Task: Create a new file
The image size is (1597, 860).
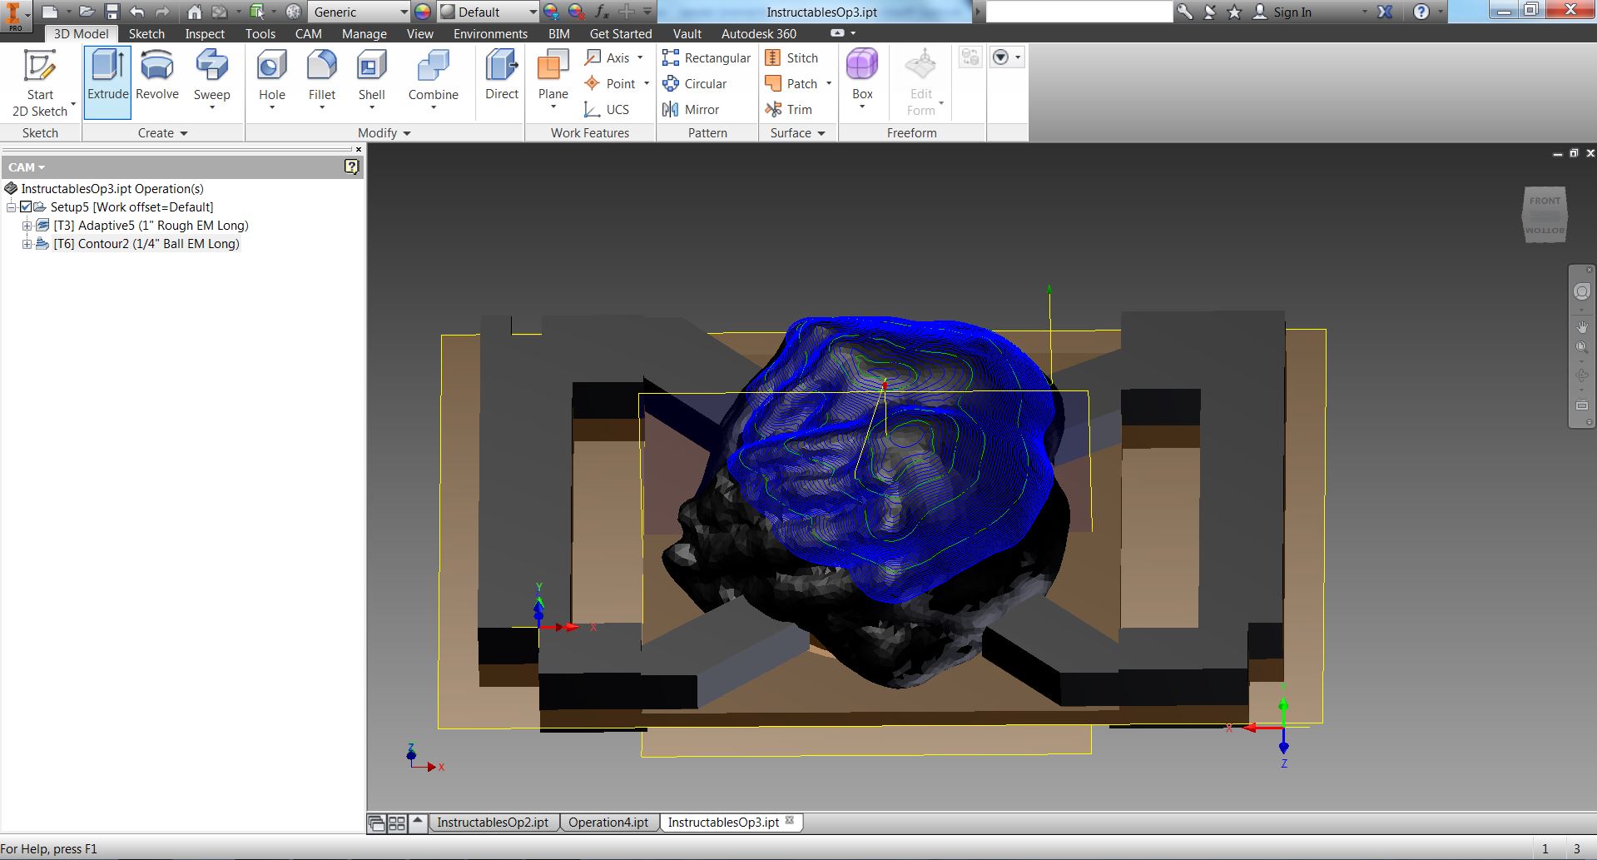Action: [x=50, y=12]
